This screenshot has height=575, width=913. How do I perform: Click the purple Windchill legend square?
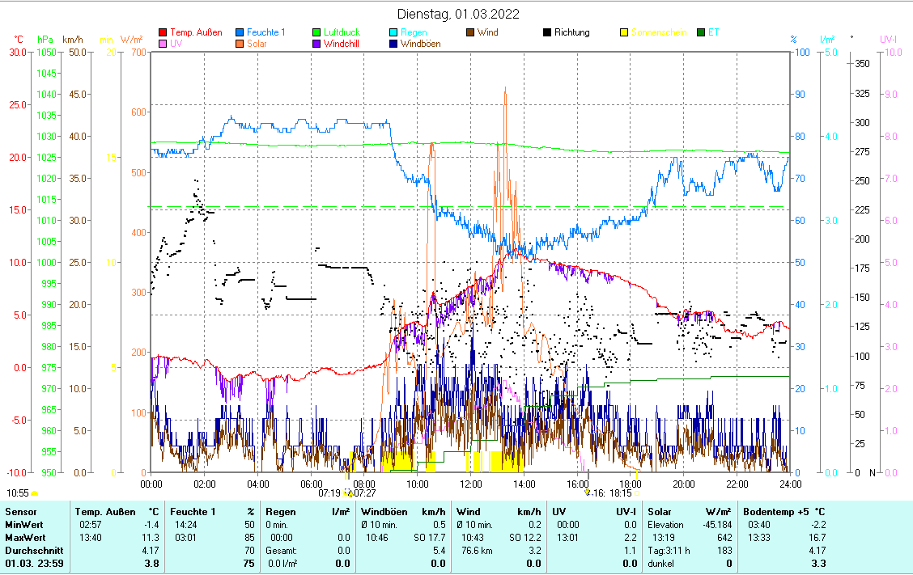coord(317,44)
